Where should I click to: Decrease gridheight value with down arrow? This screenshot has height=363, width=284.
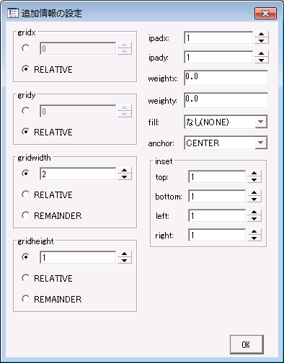point(124,261)
